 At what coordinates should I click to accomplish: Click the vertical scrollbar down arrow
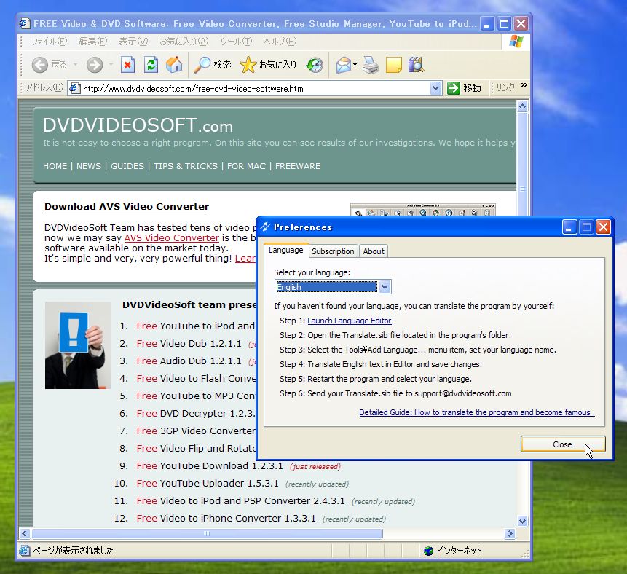point(522,522)
